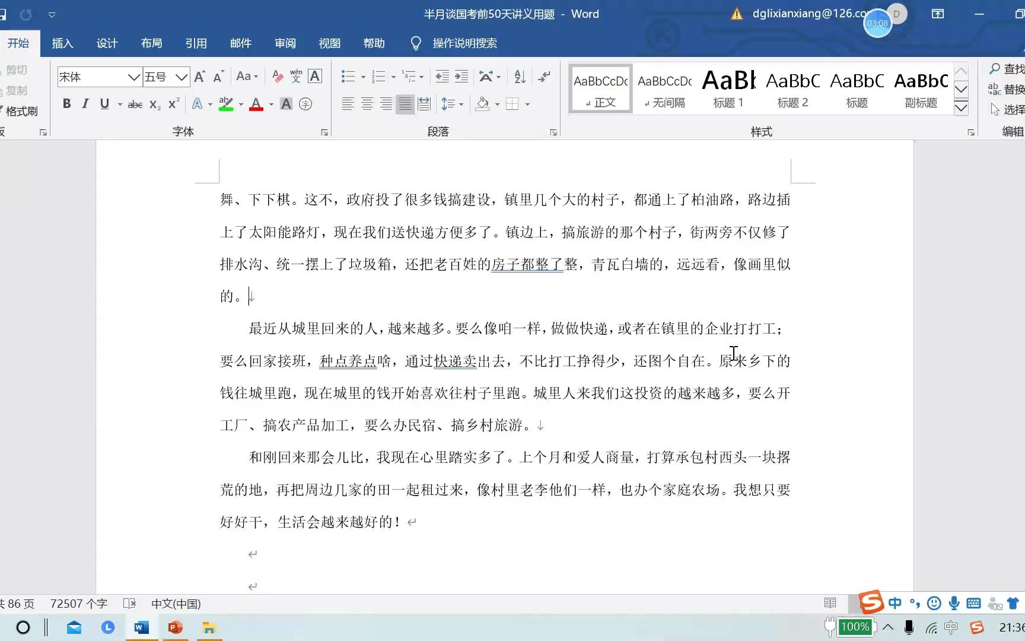Open the Text Effects icon
This screenshot has height=641, width=1025.
[x=197, y=104]
